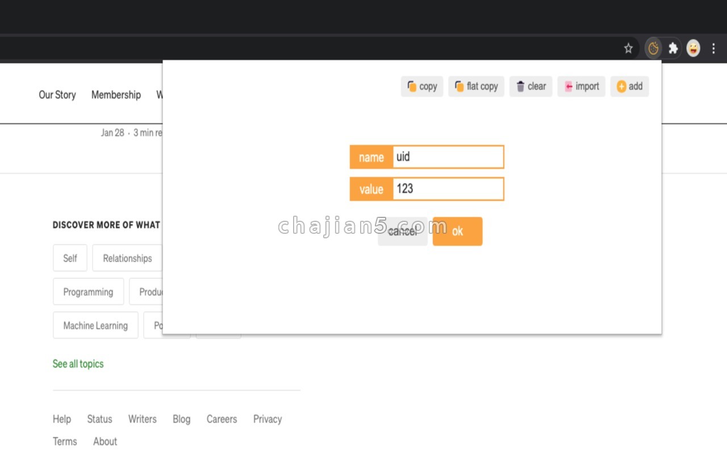Open the Extensions puzzle icon

[673, 48]
